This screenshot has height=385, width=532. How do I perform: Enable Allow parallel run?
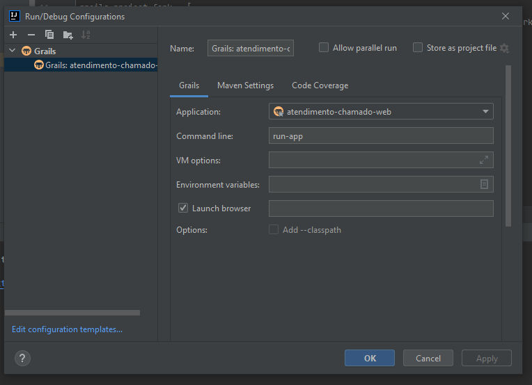pos(324,47)
